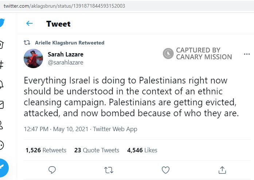The height and width of the screenshot is (180, 254).
Task: Open the Twitter bird home logo
Action: coord(2,23)
